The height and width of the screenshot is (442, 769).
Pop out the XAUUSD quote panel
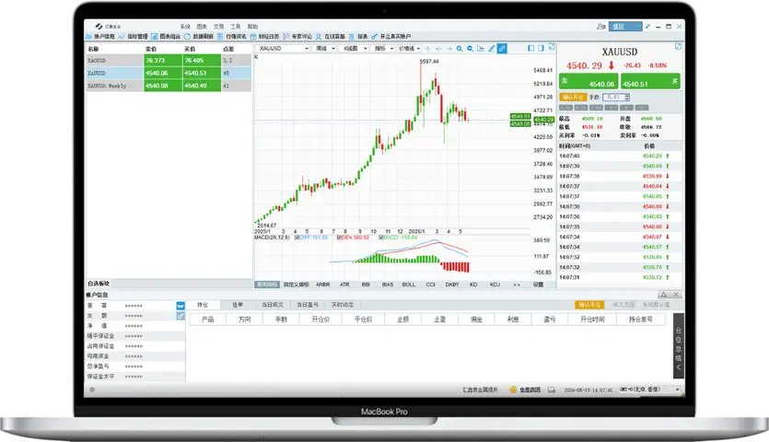coord(678,47)
